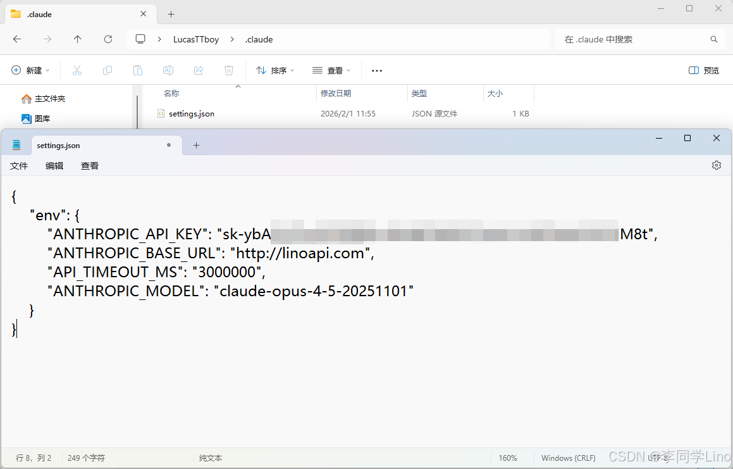
Task: Open the 查看 view dropdown in Explorer
Action: pyautogui.click(x=331, y=70)
